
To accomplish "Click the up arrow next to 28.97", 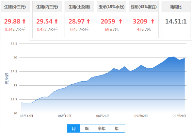I will pos(89,21).
